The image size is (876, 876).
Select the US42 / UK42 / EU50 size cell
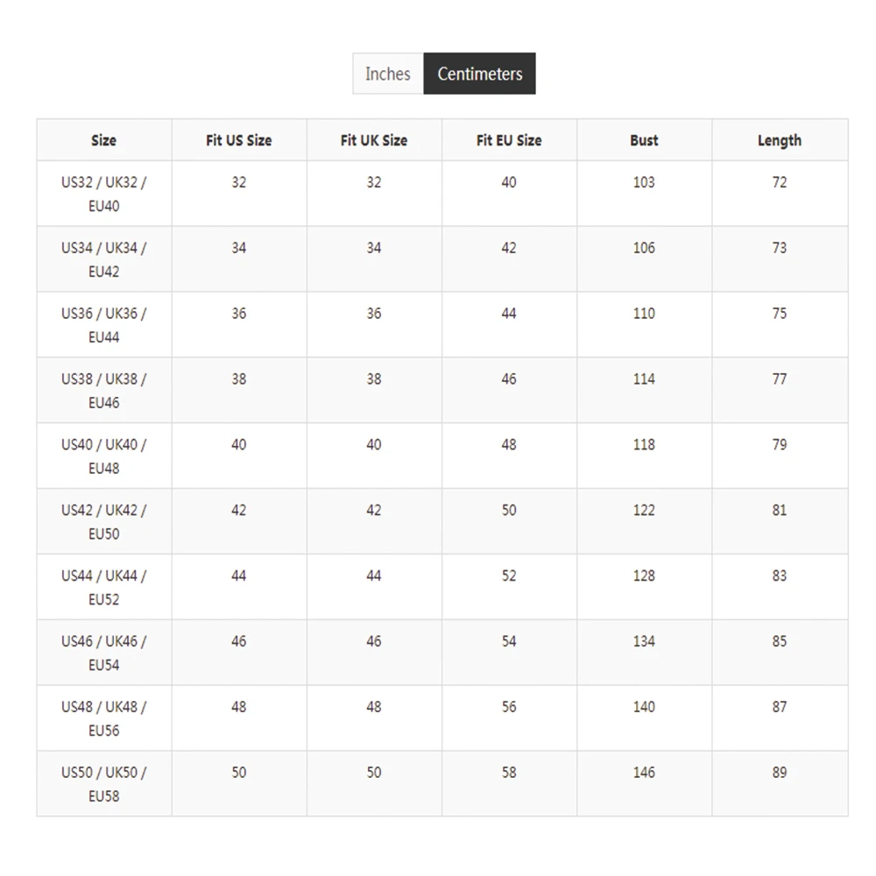[104, 522]
